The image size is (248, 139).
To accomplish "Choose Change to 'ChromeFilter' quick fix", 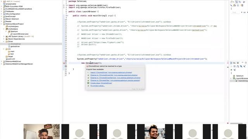I will tap(115, 80).
